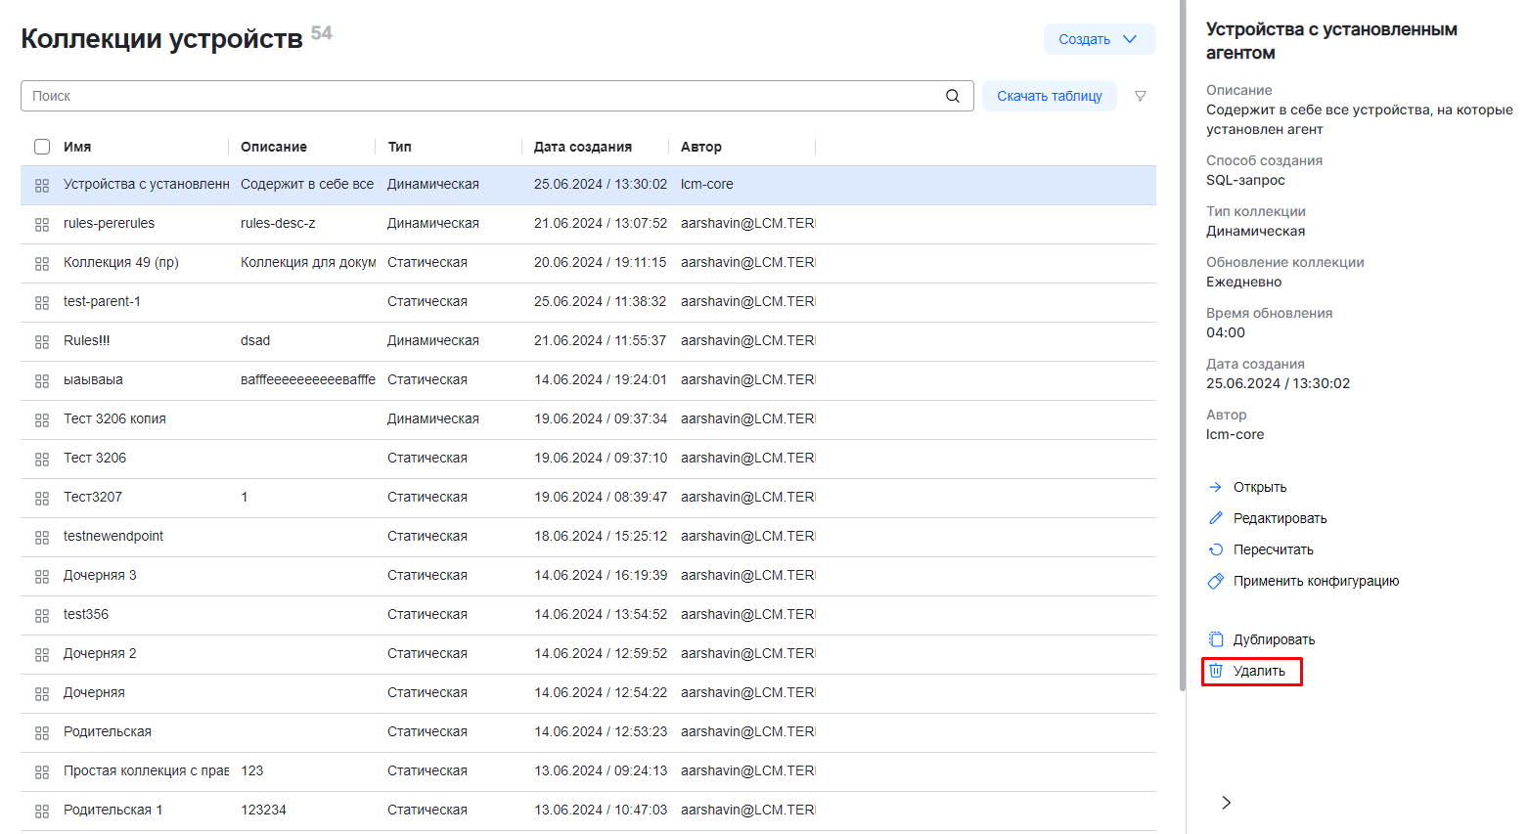This screenshot has height=834, width=1528.
Task: Select the Тест 3206 копия row
Action: (x=114, y=418)
